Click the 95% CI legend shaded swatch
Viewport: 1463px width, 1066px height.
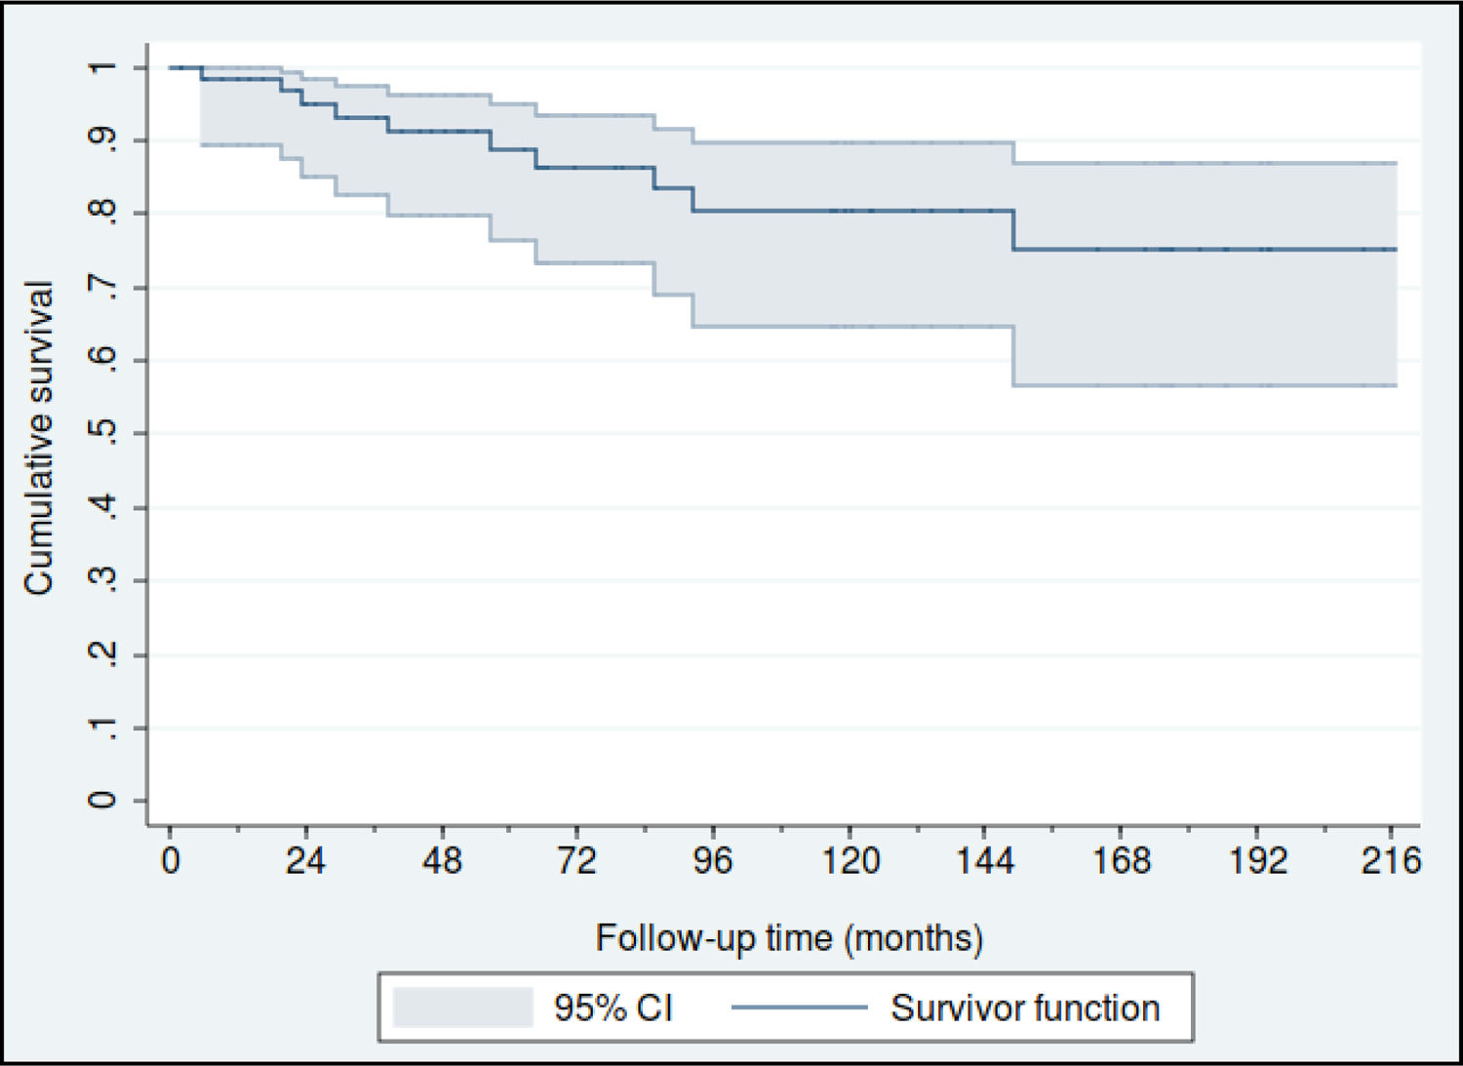[462, 1007]
